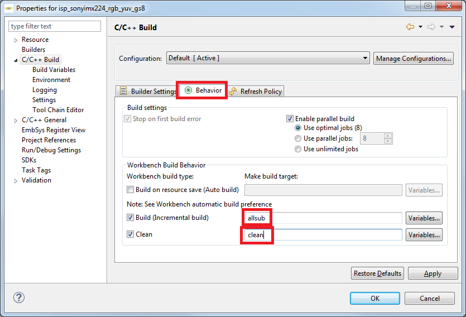The width and height of the screenshot is (466, 317).
Task: Enable Build on resource save checkbox
Action: pyautogui.click(x=131, y=190)
